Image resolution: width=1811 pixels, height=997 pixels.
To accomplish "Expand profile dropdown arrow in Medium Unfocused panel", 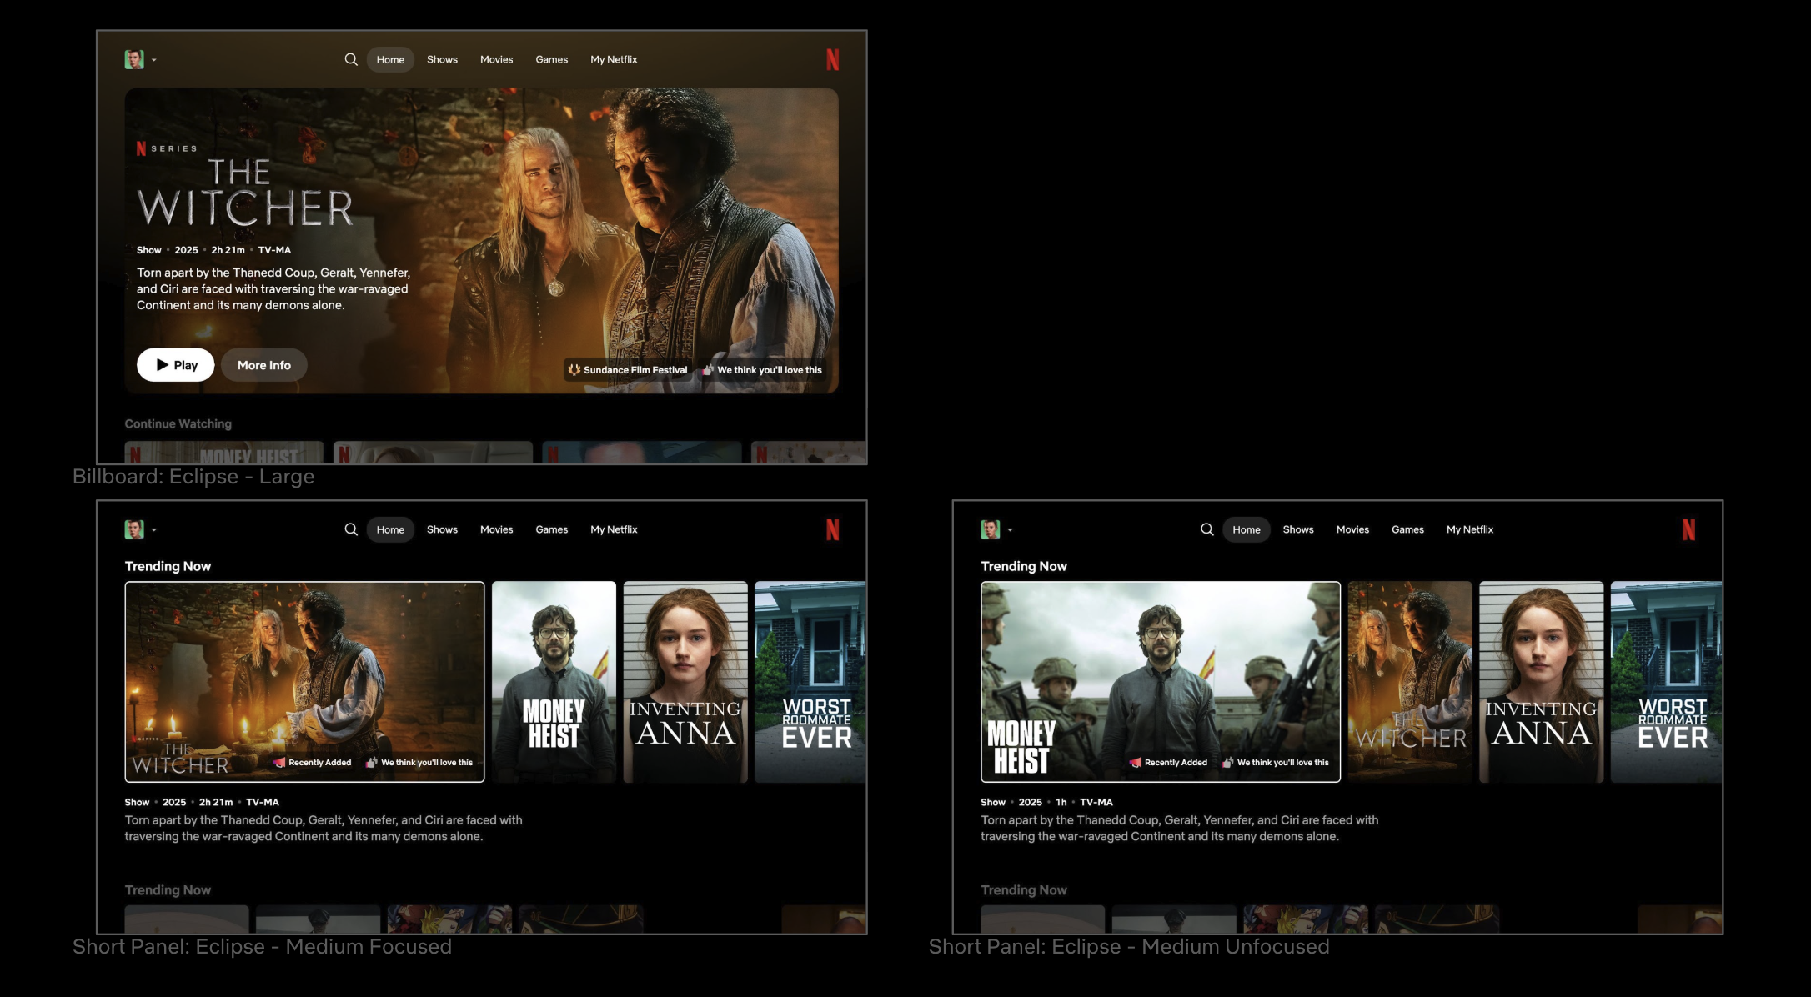I will click(x=1010, y=530).
